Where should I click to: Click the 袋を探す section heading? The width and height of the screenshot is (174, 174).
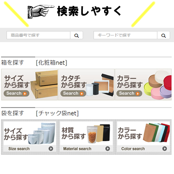click(x=13, y=113)
